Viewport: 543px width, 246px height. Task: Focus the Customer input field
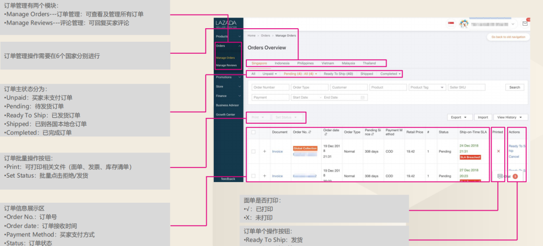pos(349,88)
